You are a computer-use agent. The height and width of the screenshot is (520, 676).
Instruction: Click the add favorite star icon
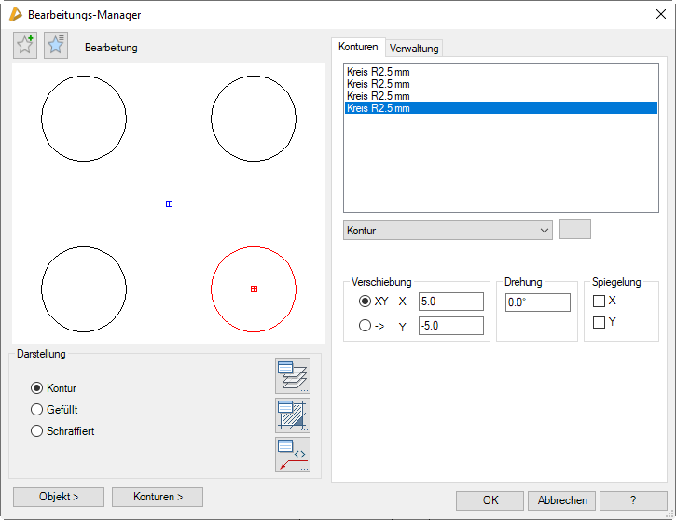25,46
